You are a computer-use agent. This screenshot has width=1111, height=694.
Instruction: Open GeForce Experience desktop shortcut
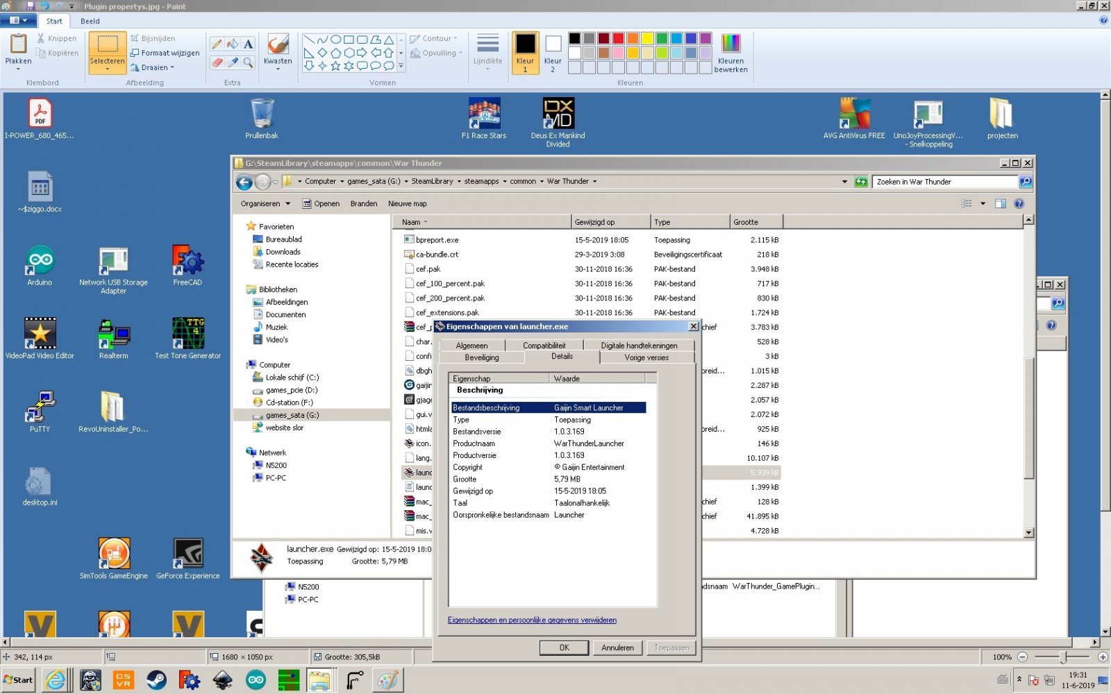[x=188, y=559]
